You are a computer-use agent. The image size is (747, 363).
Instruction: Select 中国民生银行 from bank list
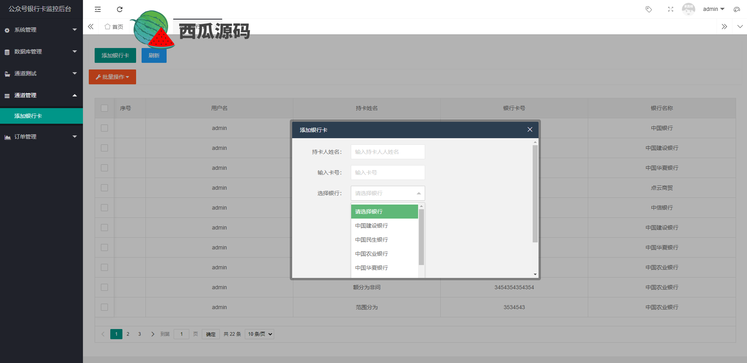click(372, 240)
